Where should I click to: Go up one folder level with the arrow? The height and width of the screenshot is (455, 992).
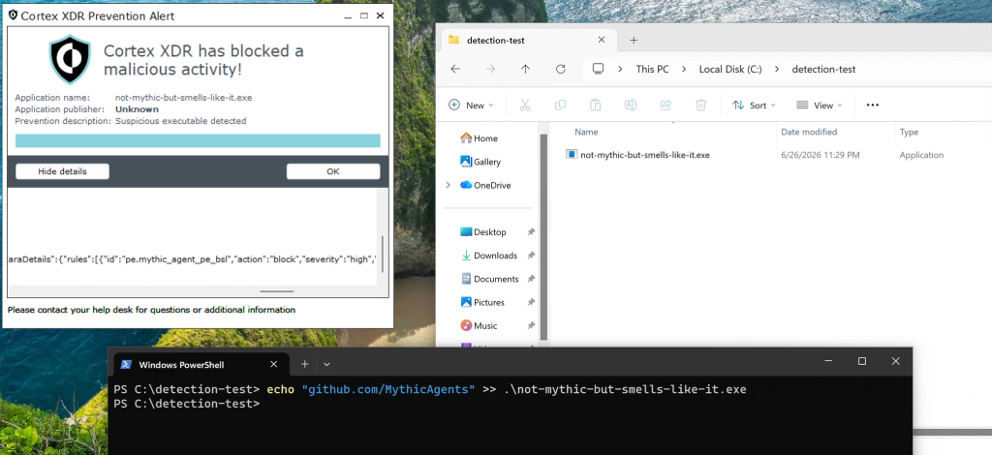coord(525,70)
